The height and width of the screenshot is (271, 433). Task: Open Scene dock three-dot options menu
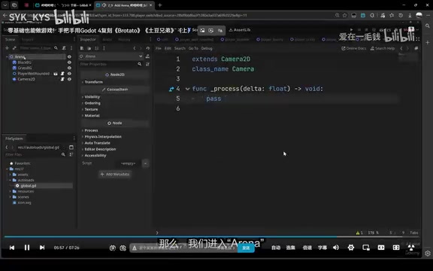[x=71, y=48]
